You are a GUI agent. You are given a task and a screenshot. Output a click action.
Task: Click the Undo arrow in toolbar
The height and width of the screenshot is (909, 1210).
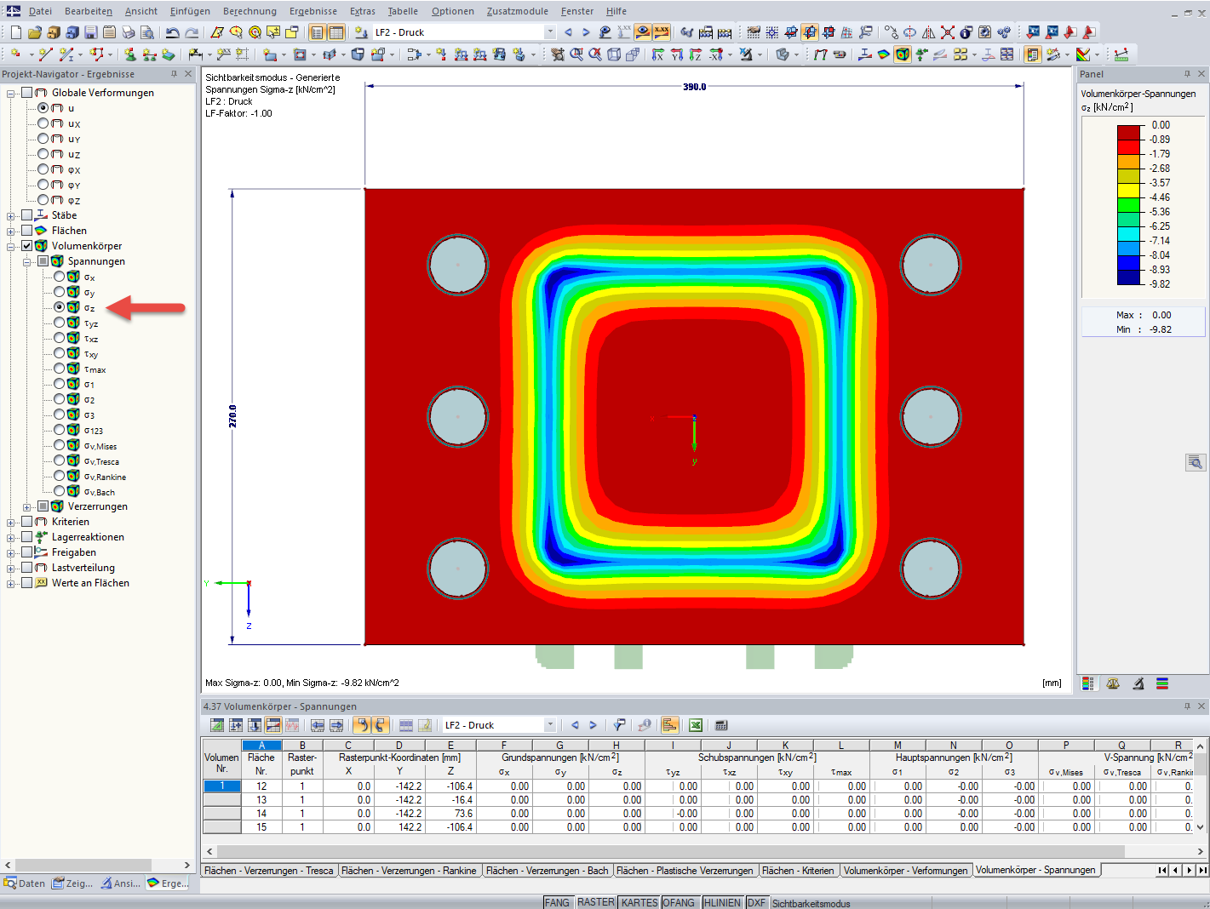[x=173, y=32]
